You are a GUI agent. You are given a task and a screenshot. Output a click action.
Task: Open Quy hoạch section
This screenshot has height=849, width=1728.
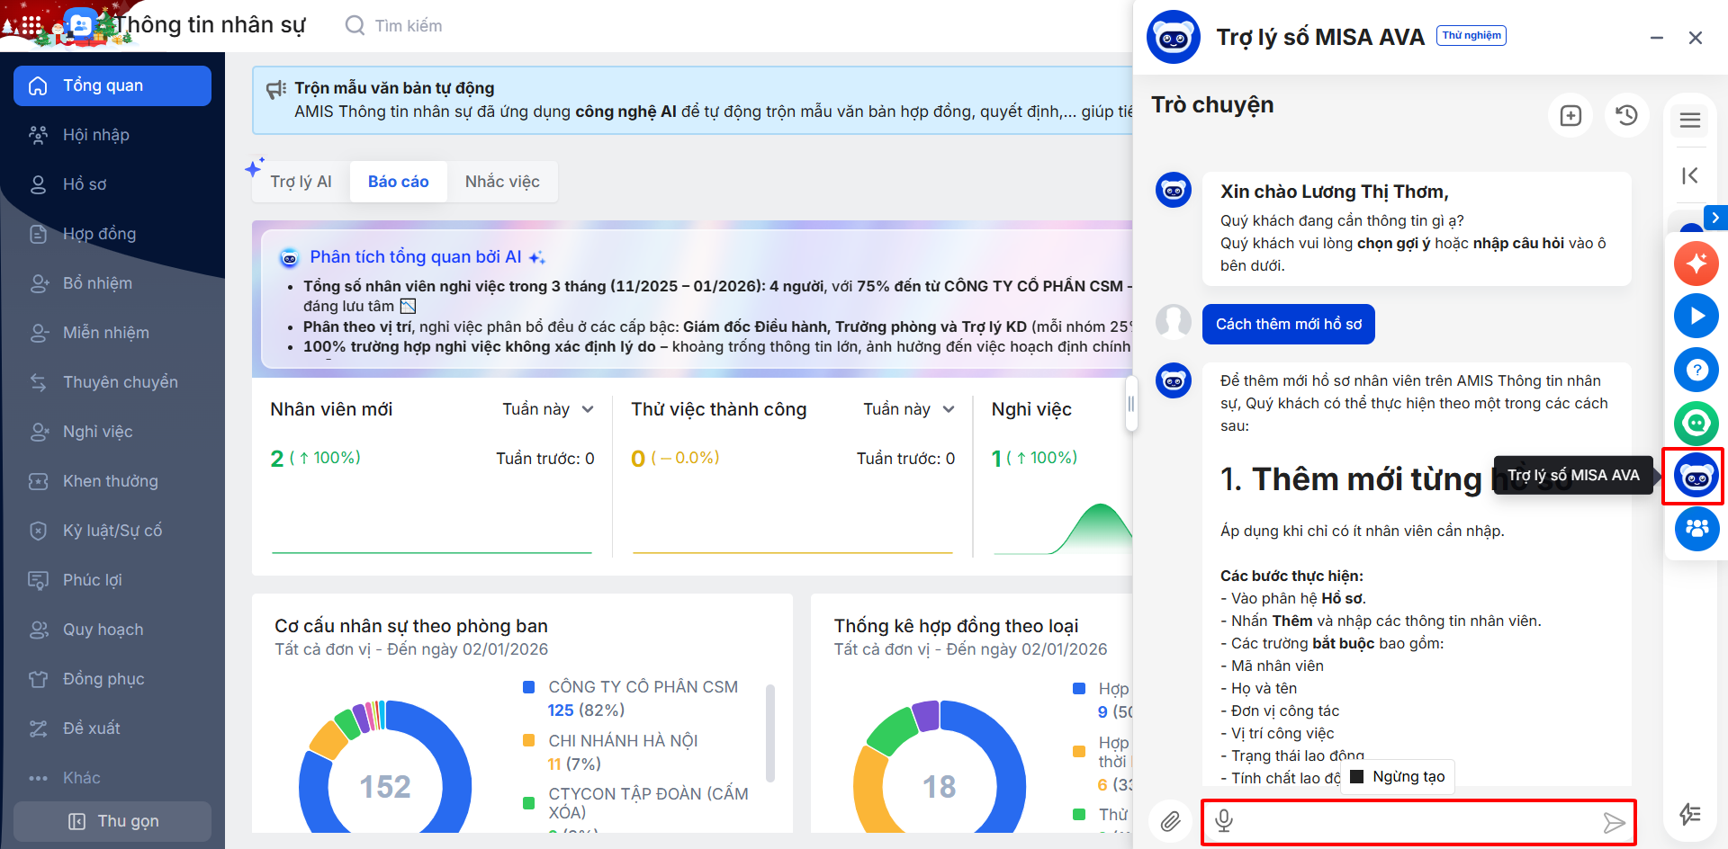click(x=112, y=630)
